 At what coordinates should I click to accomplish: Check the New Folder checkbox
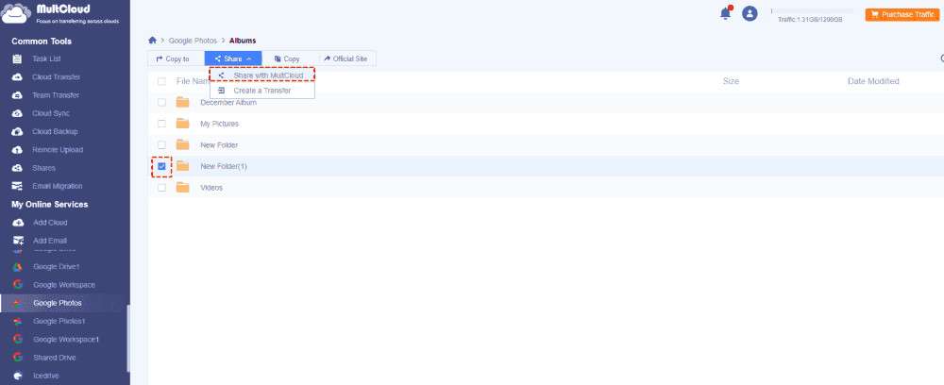coord(161,145)
